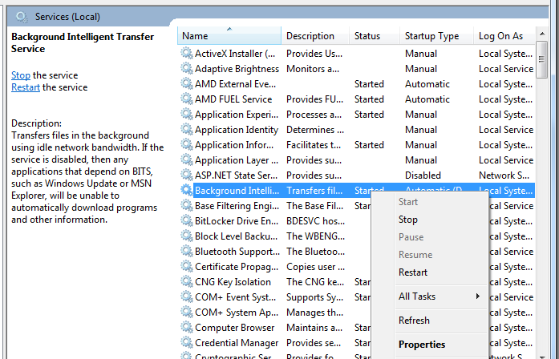This screenshot has width=559, height=359.
Task: Select the BitLocker Drive Encryption service icon
Action: coord(187,221)
